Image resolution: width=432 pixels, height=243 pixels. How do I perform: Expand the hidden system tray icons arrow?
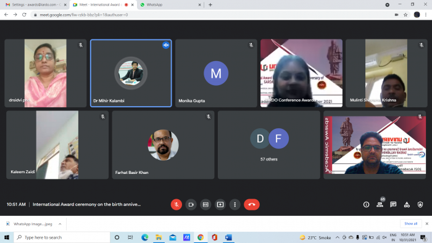(x=337, y=237)
